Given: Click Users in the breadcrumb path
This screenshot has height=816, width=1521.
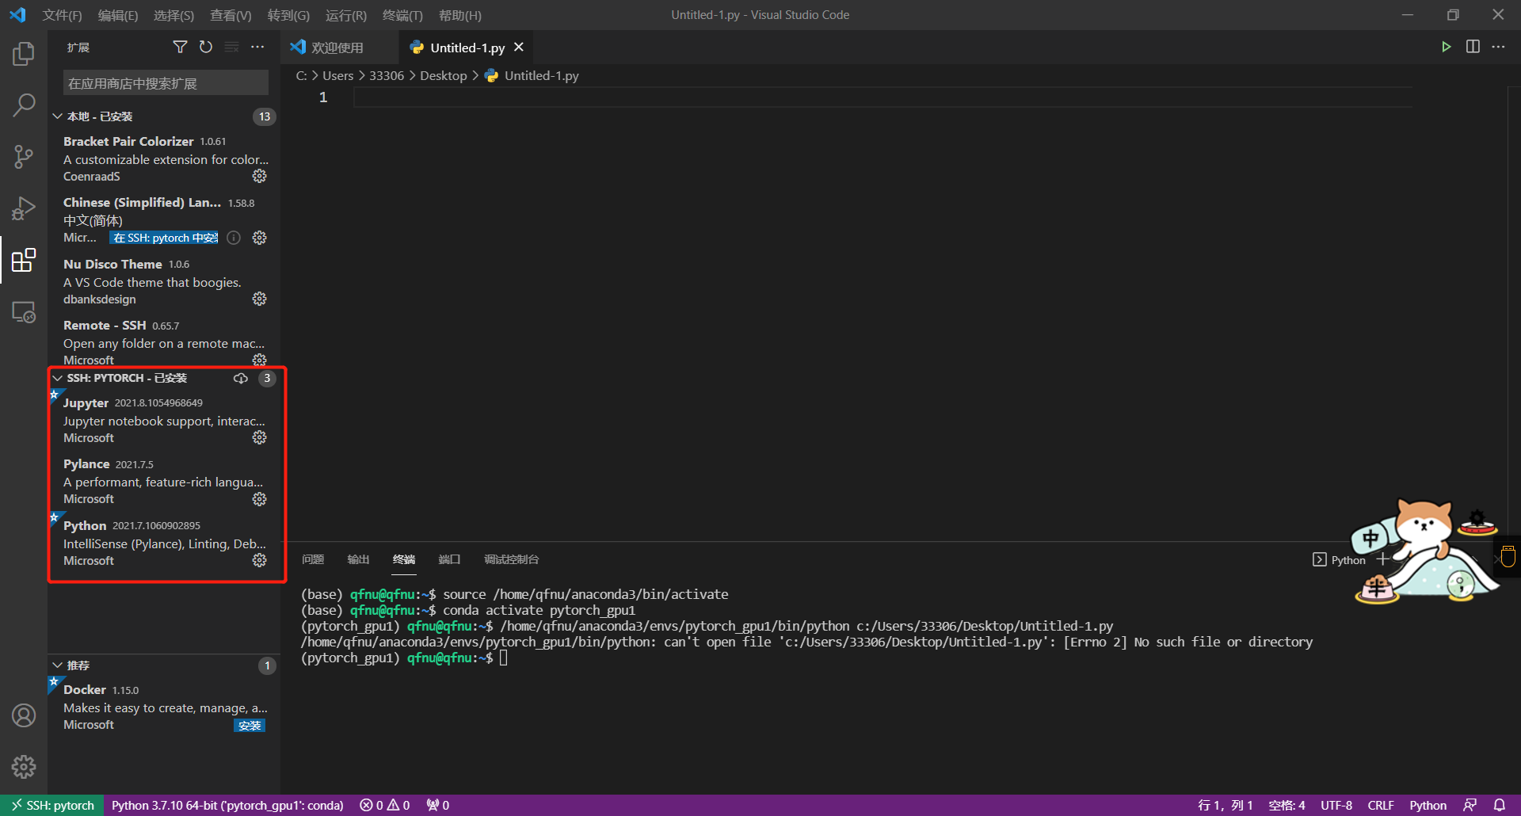Looking at the screenshot, I should click(x=338, y=76).
